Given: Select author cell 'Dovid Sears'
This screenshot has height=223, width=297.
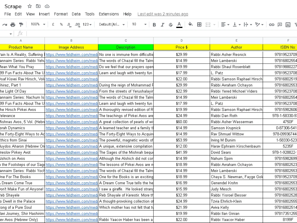Looking at the screenshot, I should 236,152.
